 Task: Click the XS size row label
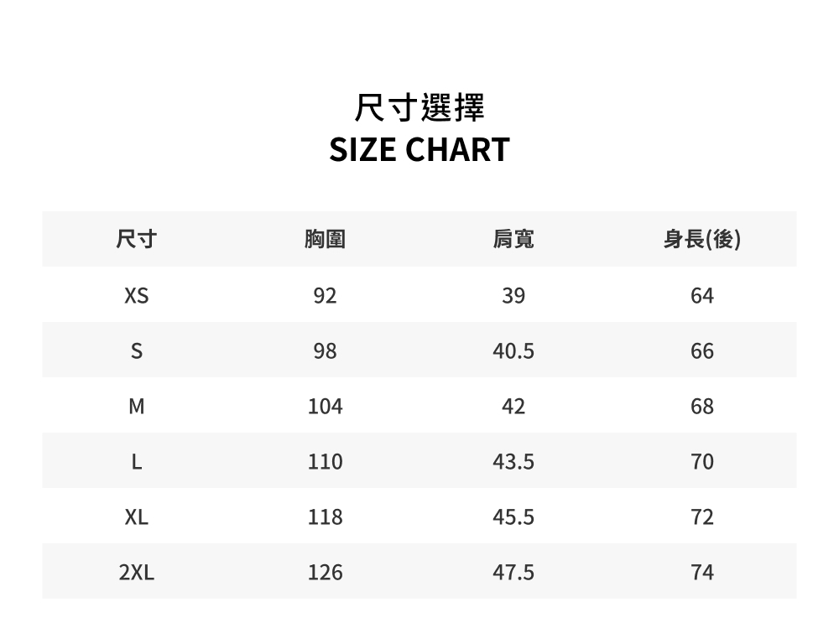coord(136,296)
